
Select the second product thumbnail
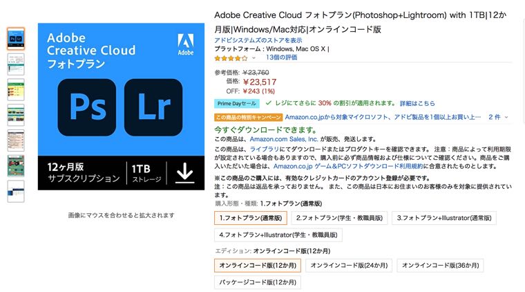tap(16, 64)
